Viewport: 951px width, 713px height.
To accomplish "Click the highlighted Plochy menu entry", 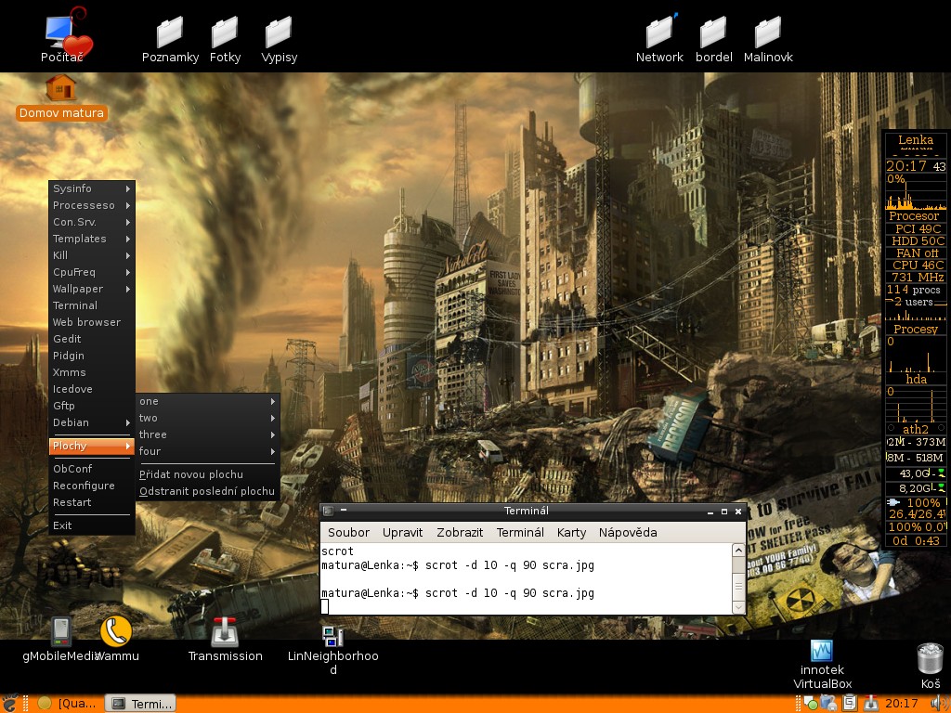I will [92, 446].
